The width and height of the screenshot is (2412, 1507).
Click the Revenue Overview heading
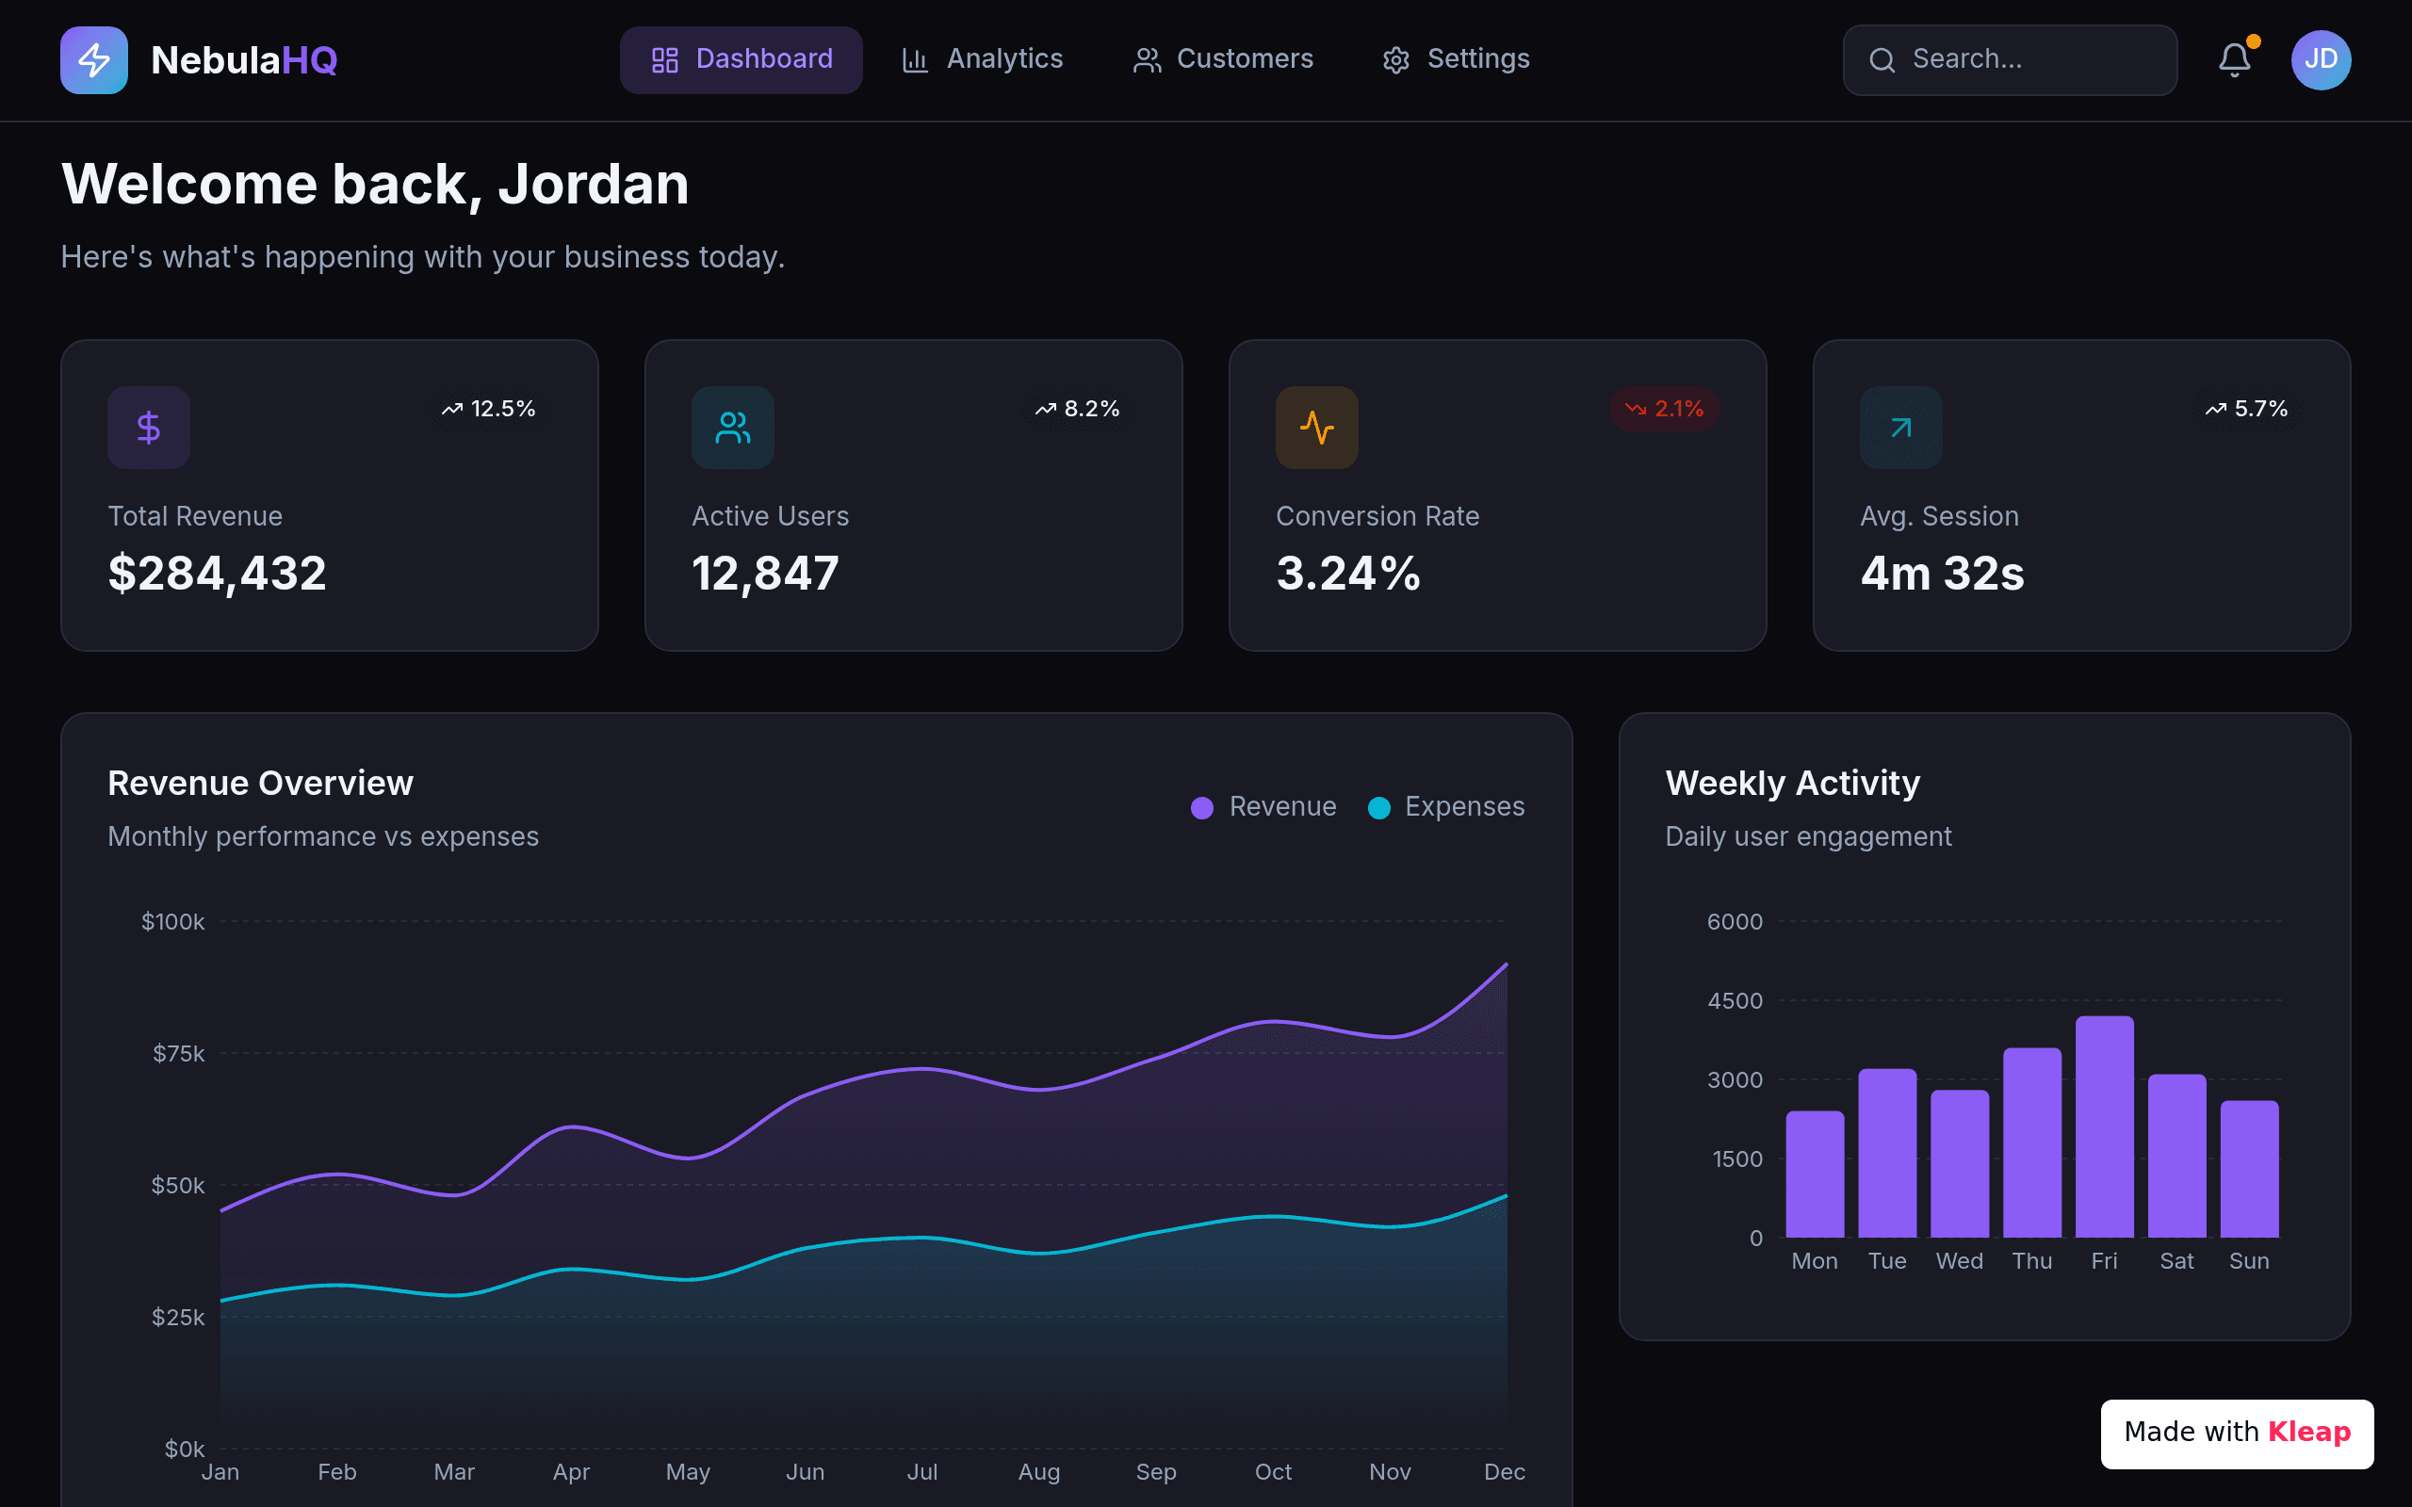[260, 784]
